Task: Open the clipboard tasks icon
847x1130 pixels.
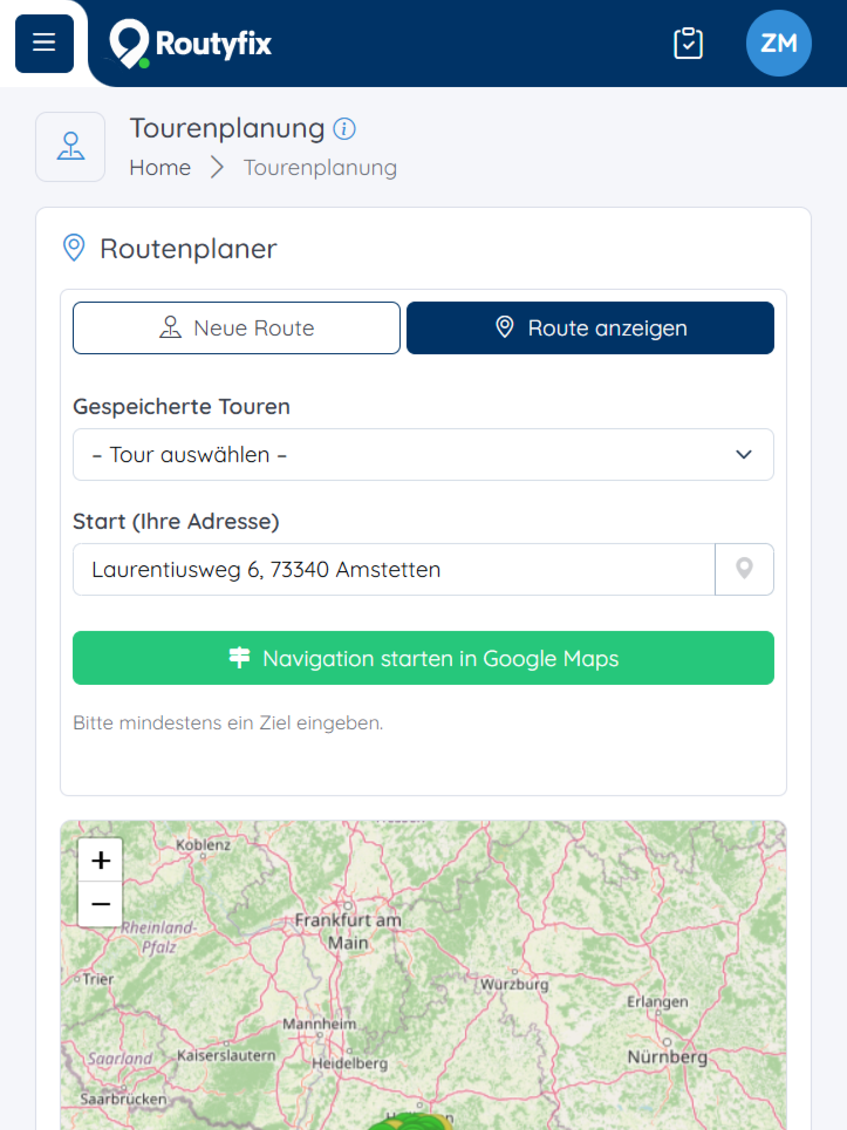Action: 688,44
